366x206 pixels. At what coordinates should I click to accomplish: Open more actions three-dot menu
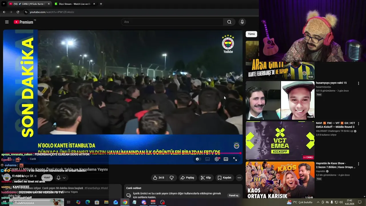point(239,178)
